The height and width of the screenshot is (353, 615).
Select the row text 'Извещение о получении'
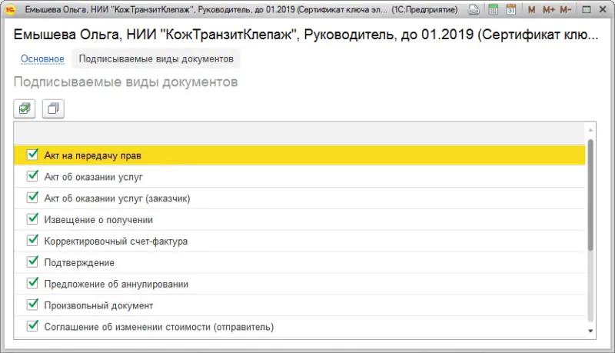98,220
